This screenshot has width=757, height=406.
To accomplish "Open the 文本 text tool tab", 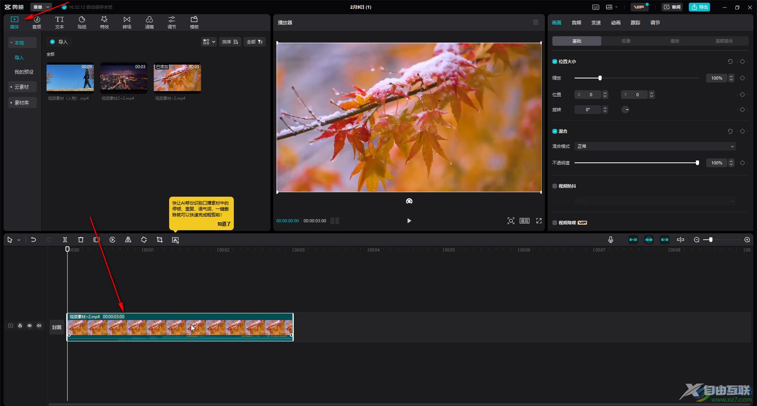I will (59, 22).
